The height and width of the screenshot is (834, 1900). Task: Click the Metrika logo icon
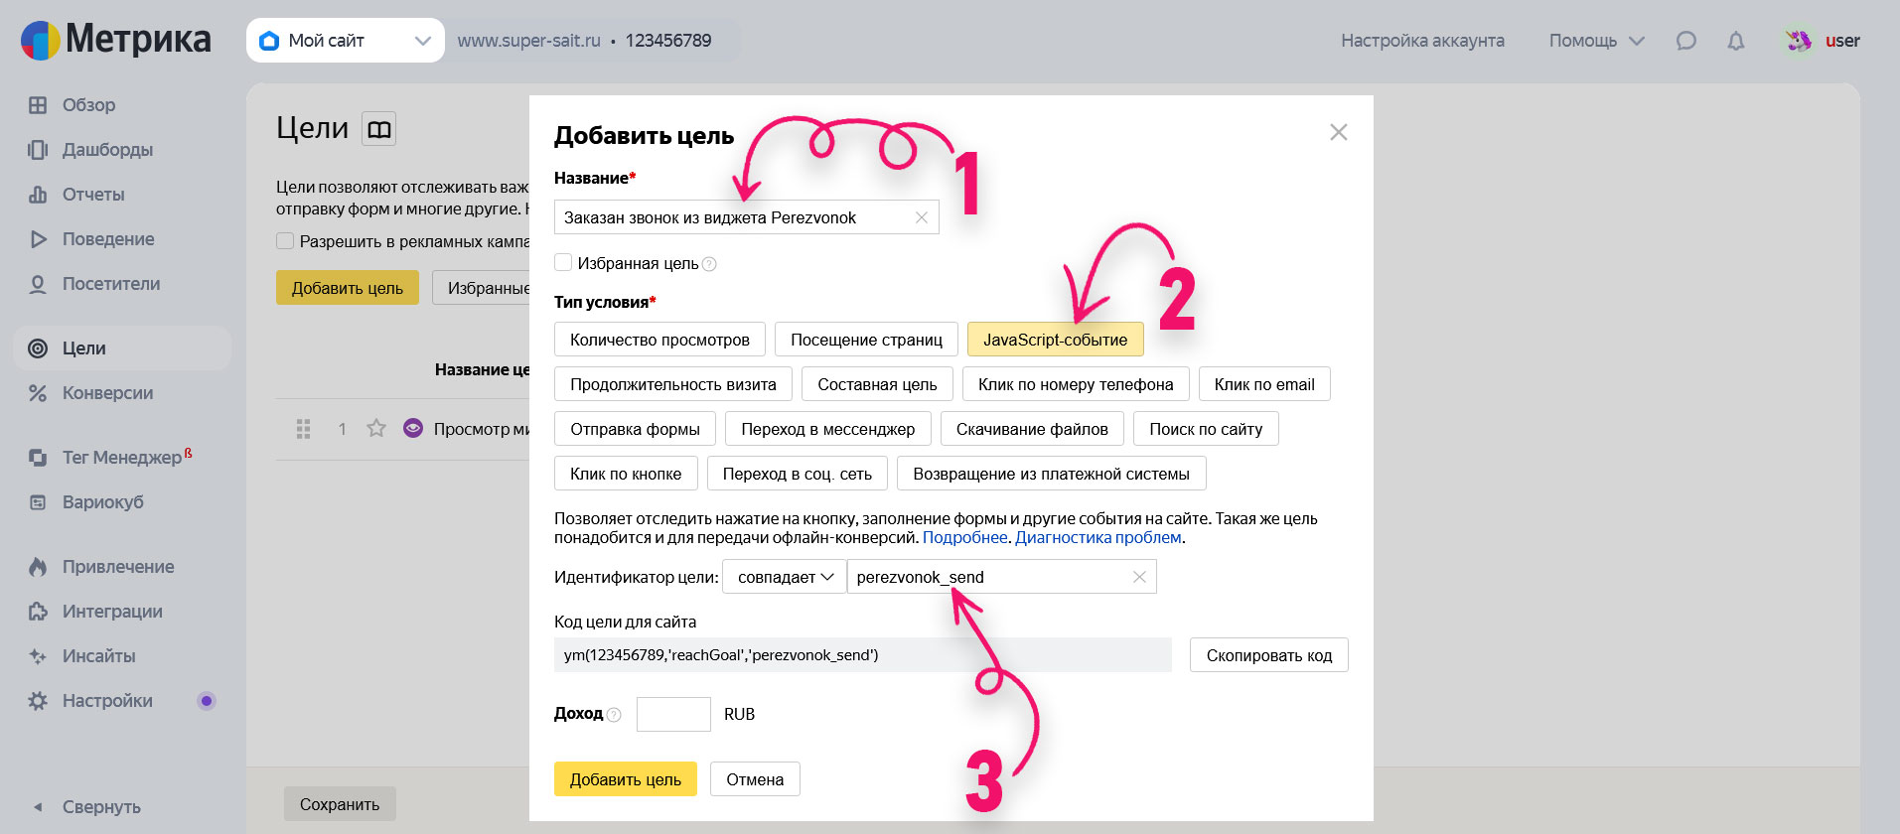(x=40, y=41)
